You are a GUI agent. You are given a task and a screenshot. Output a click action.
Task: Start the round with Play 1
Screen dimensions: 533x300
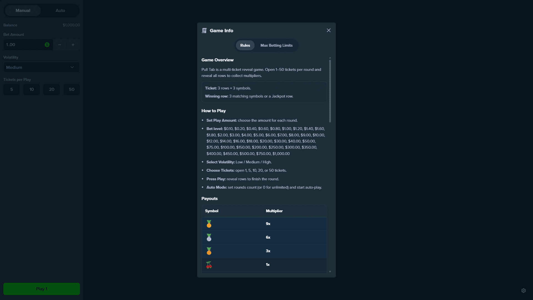click(42, 289)
